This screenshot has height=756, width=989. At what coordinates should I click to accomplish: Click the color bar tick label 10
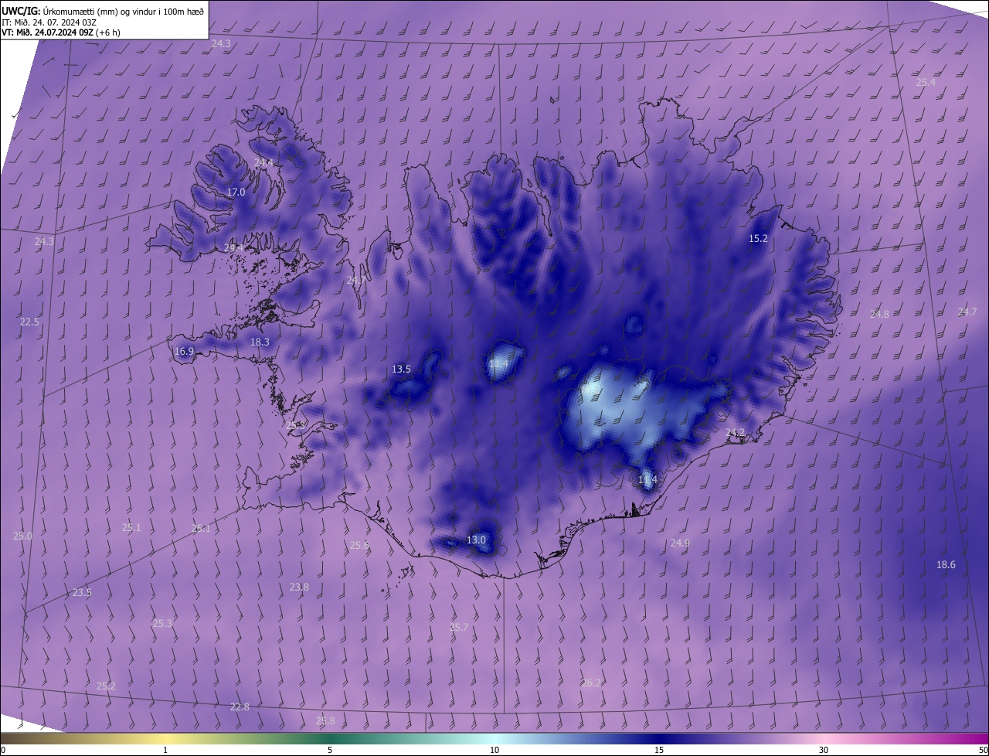pos(494,750)
